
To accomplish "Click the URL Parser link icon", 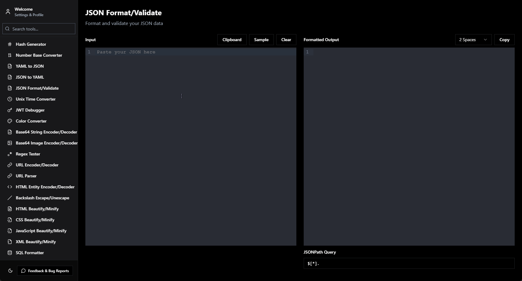I will 10,176.
